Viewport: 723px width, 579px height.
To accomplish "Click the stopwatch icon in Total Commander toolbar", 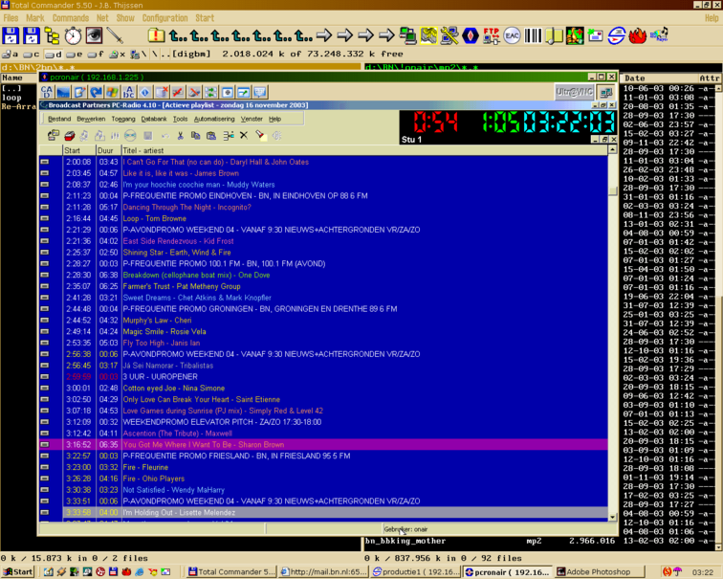I will coord(73,36).
